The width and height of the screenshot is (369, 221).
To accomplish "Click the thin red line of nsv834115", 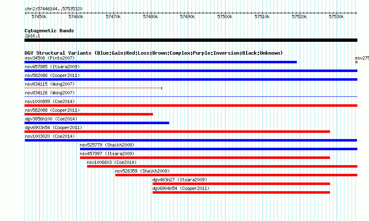I will 93,88.
